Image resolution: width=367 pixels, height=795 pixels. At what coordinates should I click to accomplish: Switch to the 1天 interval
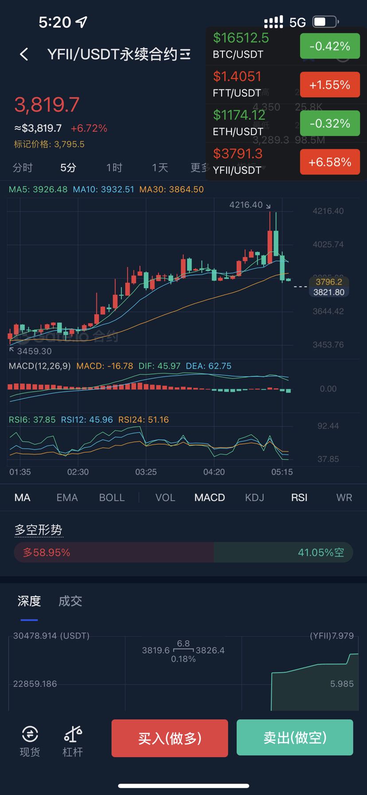[160, 168]
